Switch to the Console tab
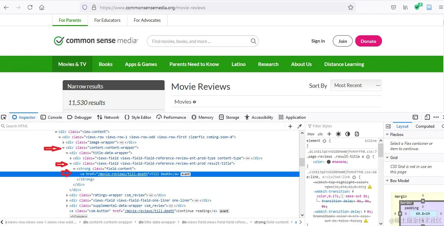This screenshot has width=444, height=226. pyautogui.click(x=51, y=117)
